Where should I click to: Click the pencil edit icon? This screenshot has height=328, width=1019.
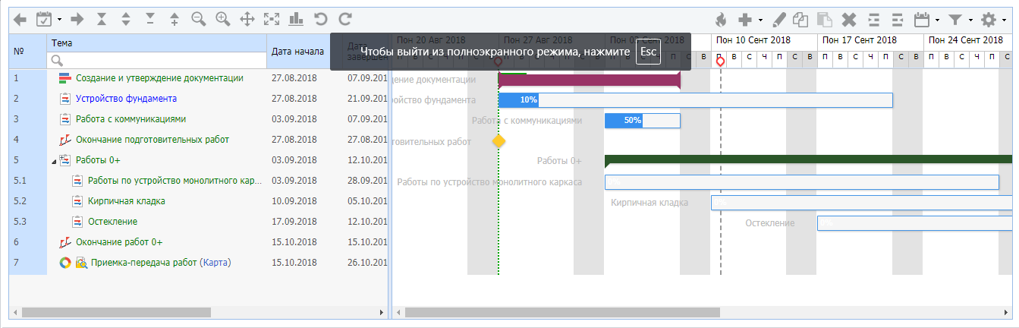(778, 20)
